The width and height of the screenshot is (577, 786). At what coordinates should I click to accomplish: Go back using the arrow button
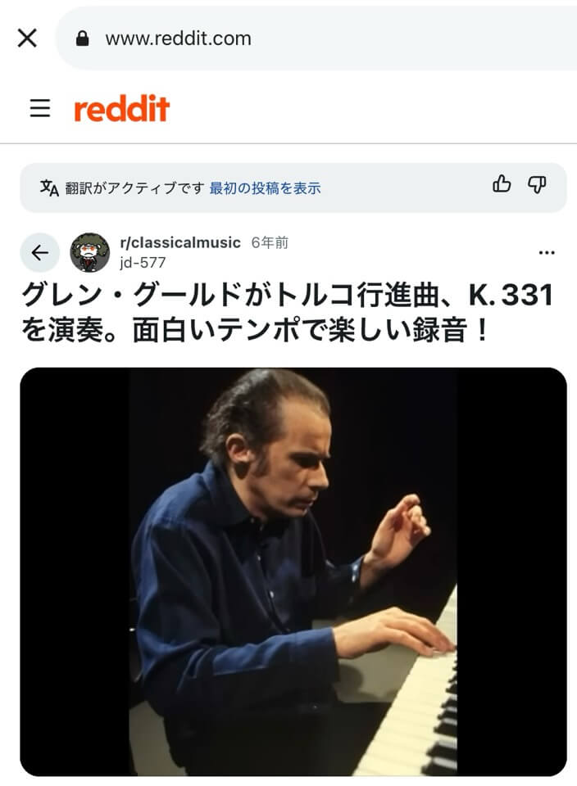click(40, 253)
